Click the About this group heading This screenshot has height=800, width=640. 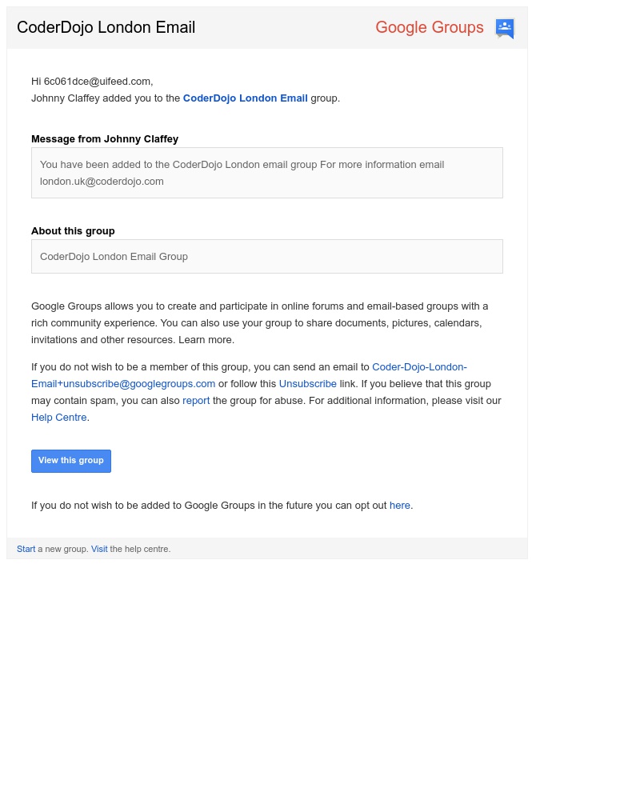point(73,230)
